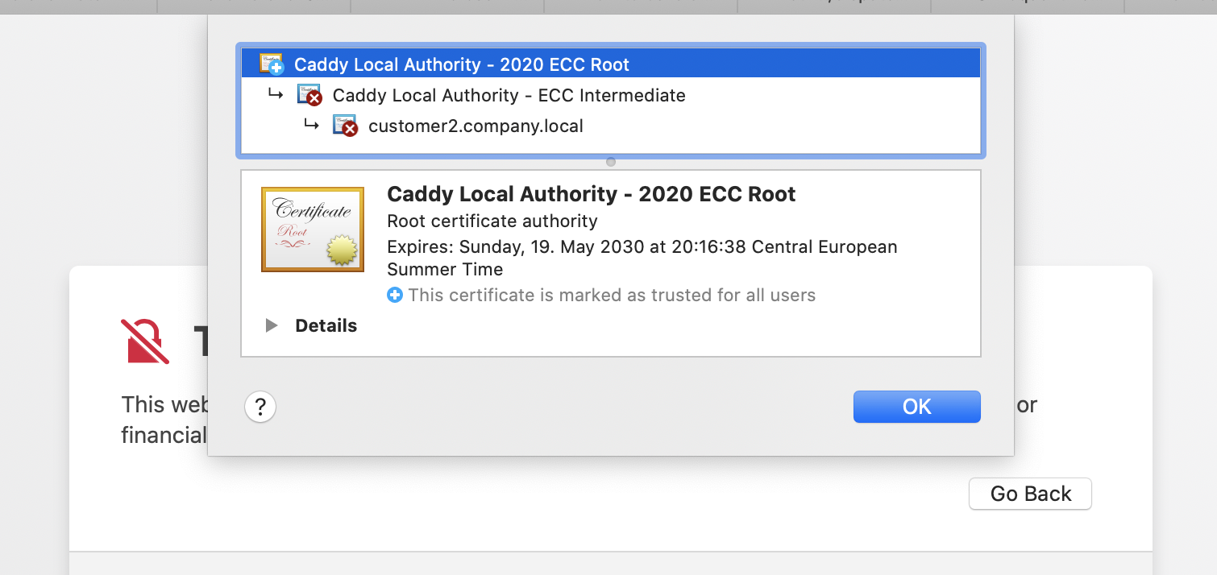
Task: Click the customer2.company.local certificate icon
Action: point(345,125)
